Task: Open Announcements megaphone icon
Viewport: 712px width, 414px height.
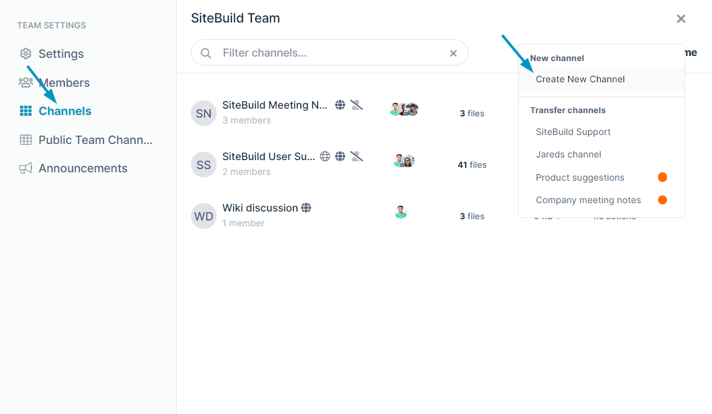Action: coord(26,168)
